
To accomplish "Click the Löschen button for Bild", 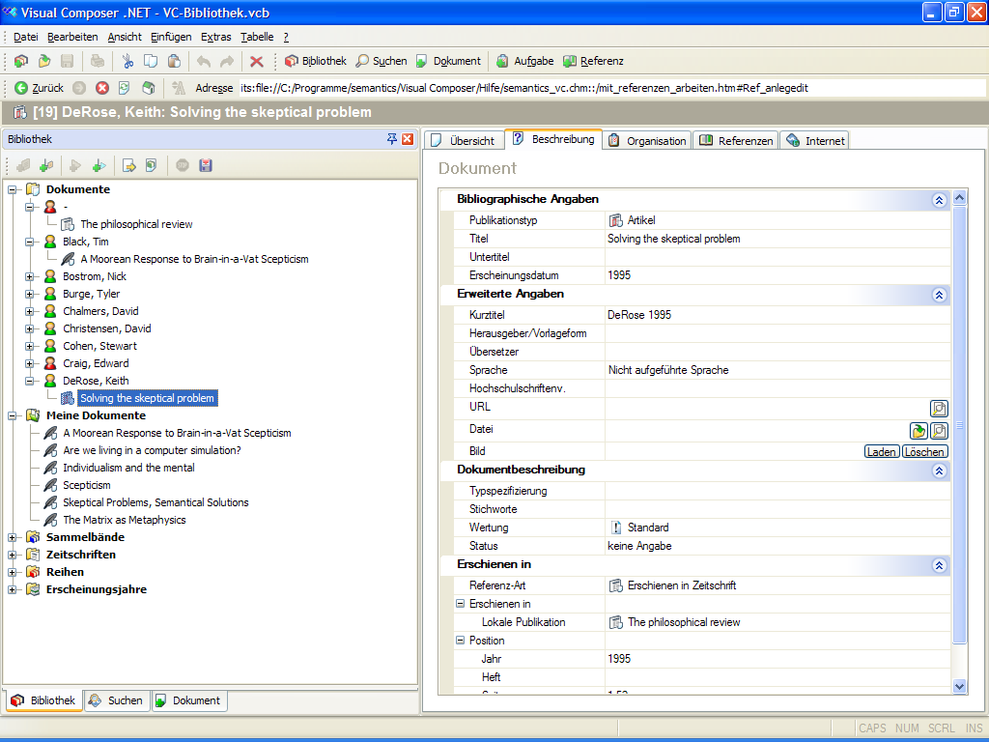I will pos(924,451).
